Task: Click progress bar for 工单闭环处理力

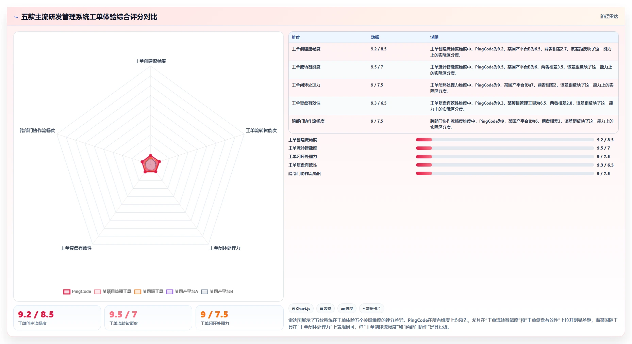Action: 505,157
